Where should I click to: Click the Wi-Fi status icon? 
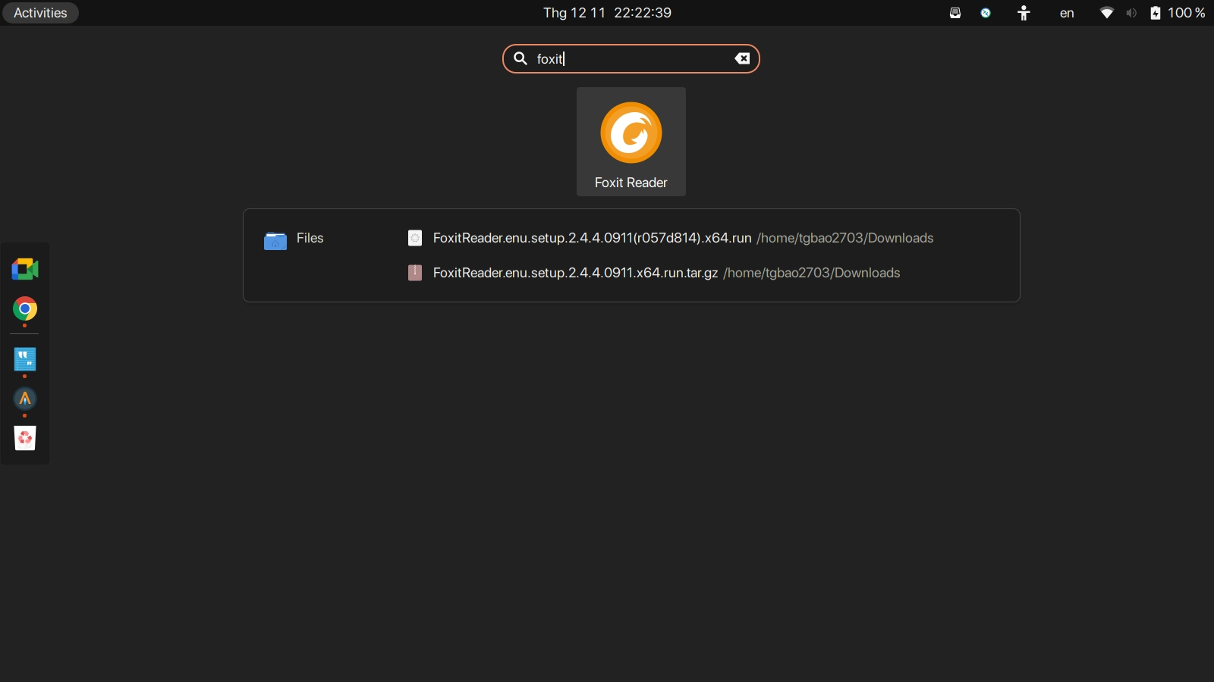[1107, 13]
